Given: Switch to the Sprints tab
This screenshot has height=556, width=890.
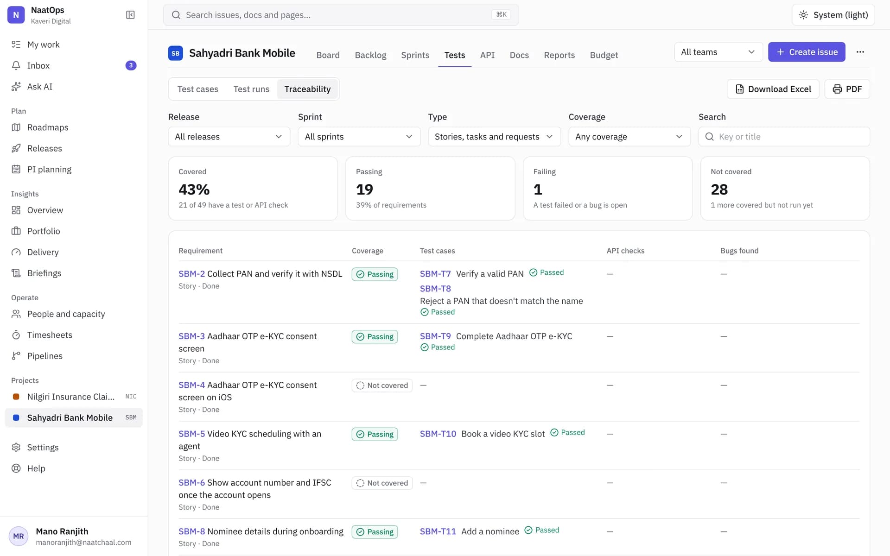Looking at the screenshot, I should pos(415,55).
